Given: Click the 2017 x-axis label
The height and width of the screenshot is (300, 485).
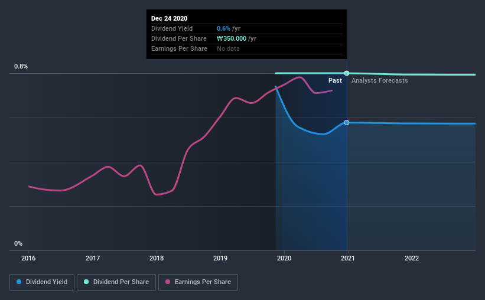Looking at the screenshot, I should tap(93, 258).
